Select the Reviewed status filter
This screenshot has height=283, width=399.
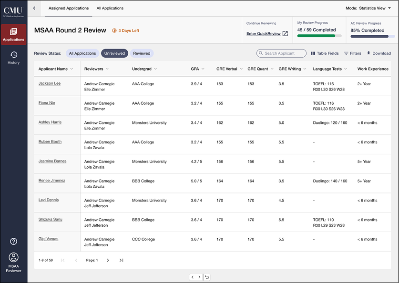pyautogui.click(x=142, y=53)
